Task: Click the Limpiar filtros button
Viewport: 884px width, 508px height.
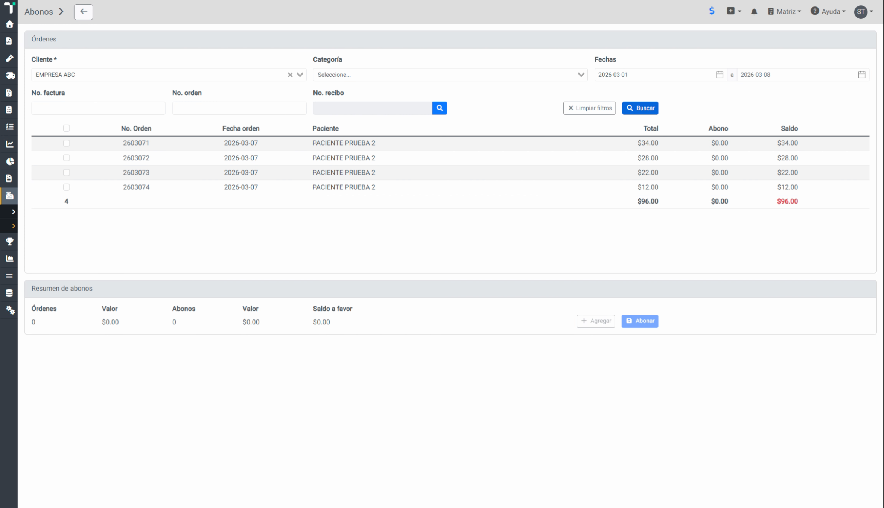Action: tap(589, 108)
